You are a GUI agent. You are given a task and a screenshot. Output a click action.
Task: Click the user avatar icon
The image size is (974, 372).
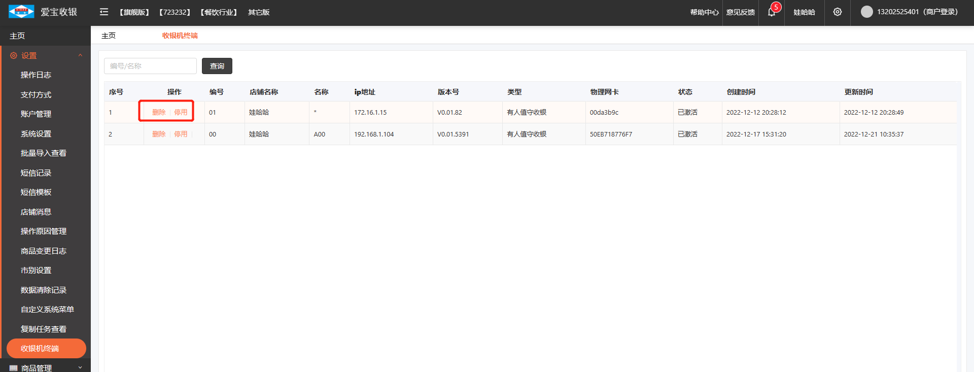point(866,12)
